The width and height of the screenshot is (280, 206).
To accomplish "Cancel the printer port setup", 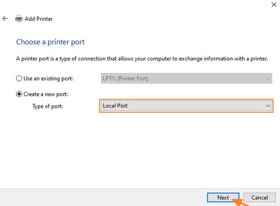I will pyautogui.click(x=260, y=197).
